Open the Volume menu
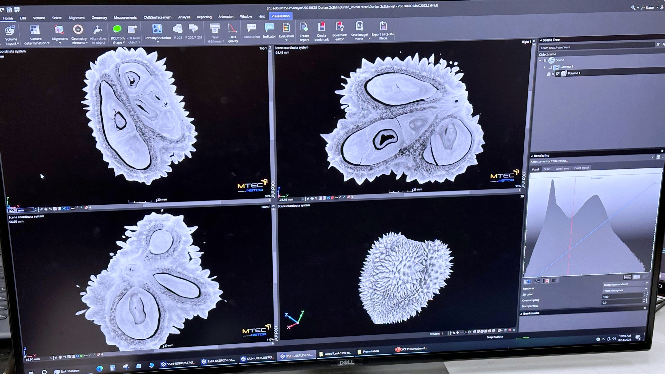This screenshot has width=665, height=374. (39, 18)
